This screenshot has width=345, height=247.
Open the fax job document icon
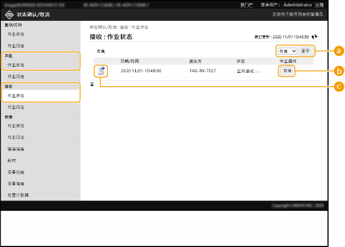pyautogui.click(x=101, y=70)
